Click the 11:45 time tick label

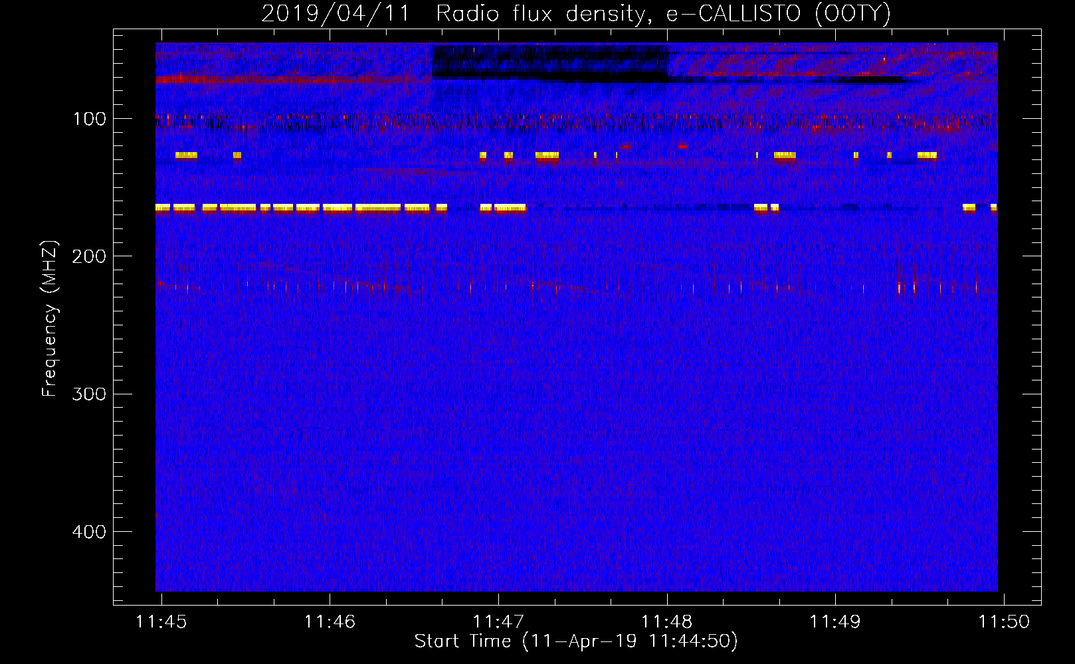click(161, 622)
